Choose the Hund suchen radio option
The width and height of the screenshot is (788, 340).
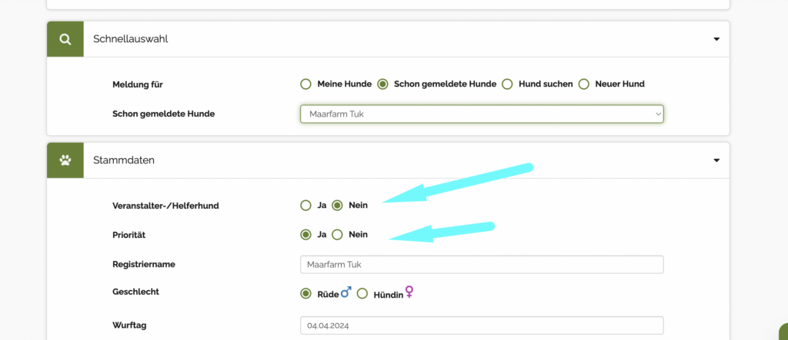[507, 84]
